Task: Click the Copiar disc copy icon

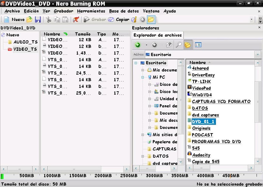Action: [x=111, y=20]
